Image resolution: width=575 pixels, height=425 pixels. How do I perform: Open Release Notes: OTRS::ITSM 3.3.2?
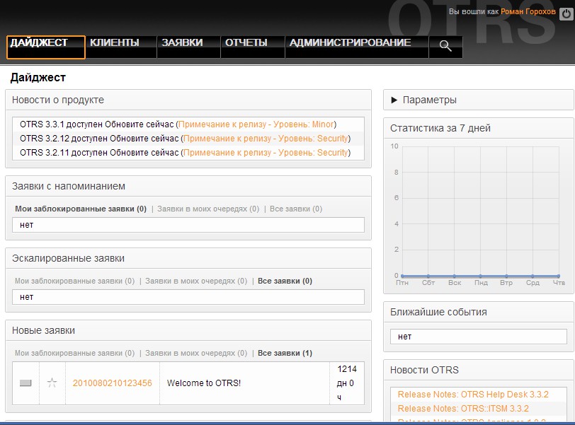463,408
